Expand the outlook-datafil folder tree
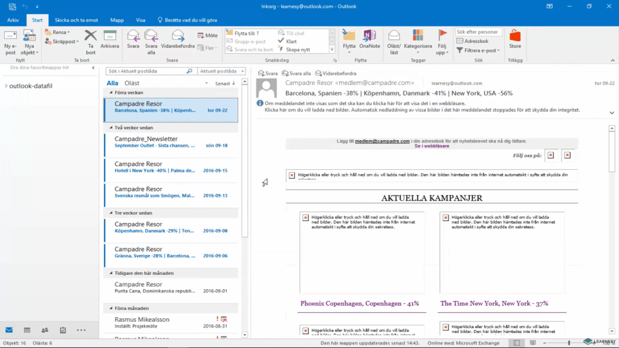The height and width of the screenshot is (348, 619). 6,86
